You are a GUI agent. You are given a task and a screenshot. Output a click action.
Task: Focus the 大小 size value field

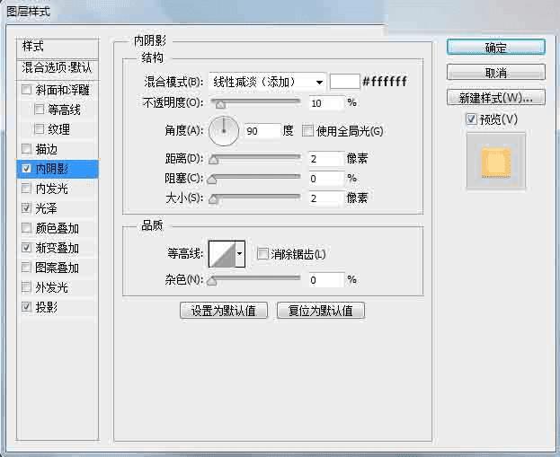click(327, 198)
